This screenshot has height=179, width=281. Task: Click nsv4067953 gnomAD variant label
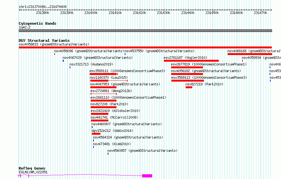tap(125, 84)
